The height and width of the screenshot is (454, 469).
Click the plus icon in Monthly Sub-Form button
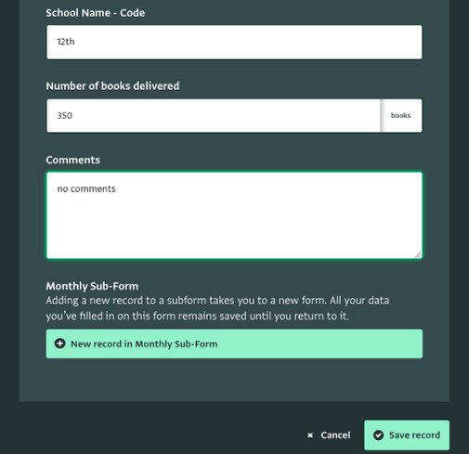coord(60,344)
